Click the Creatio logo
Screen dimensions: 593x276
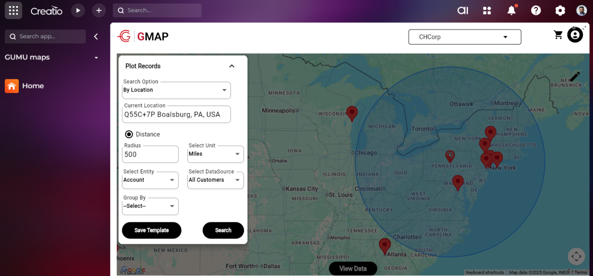46,11
